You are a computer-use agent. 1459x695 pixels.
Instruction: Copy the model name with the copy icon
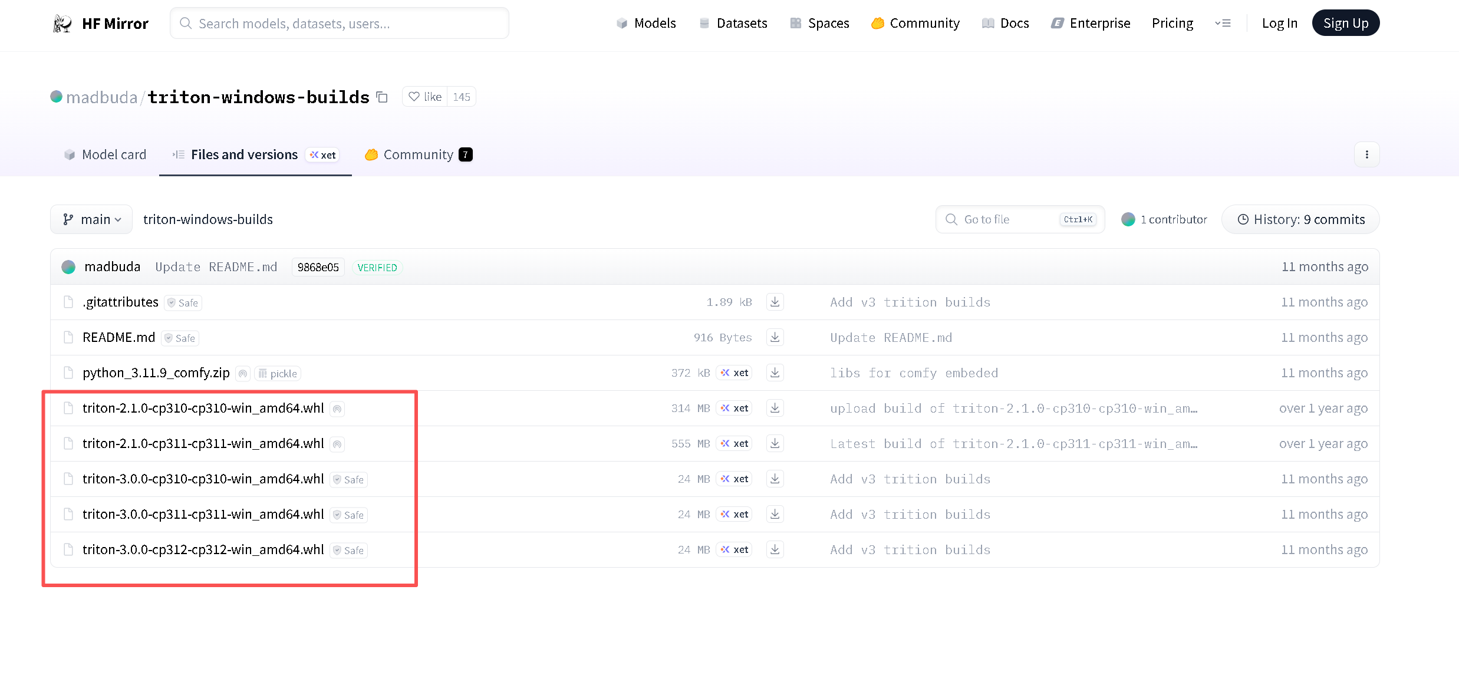click(382, 97)
